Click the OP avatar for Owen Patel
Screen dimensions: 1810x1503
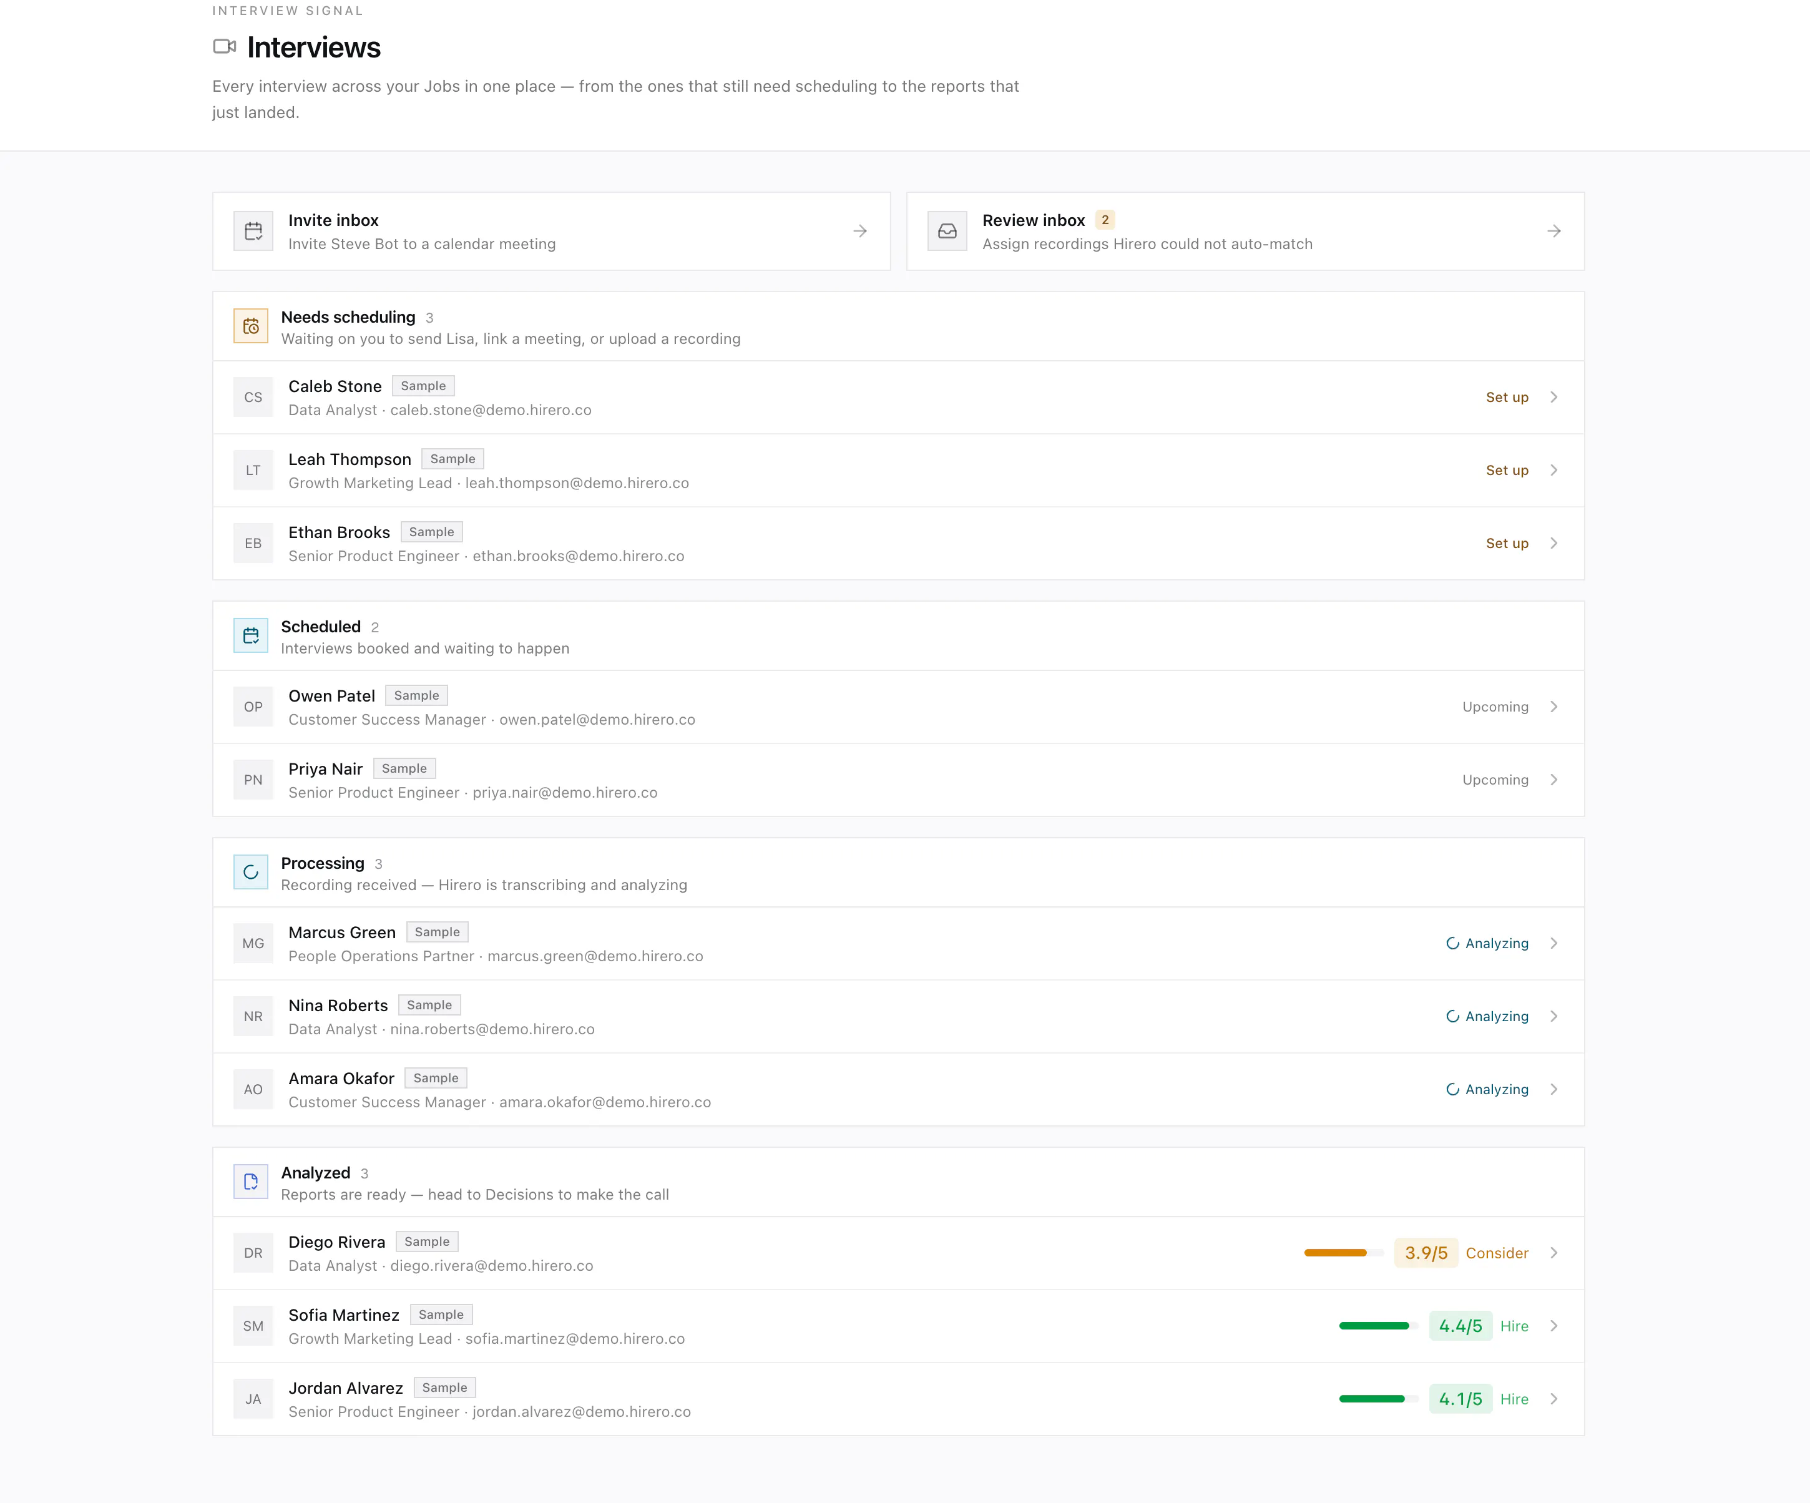[x=253, y=707]
